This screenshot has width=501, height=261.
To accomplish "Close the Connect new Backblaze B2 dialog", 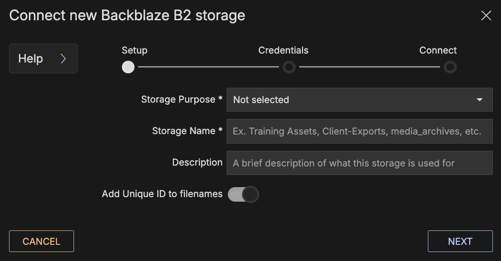I will click(486, 16).
